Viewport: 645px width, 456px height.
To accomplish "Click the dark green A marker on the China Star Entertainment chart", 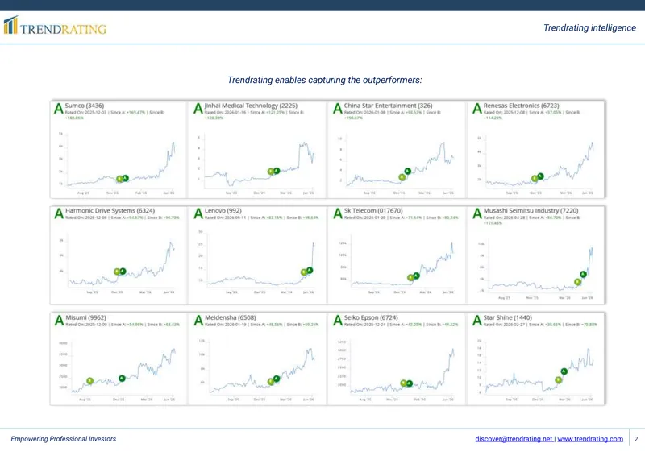I will point(408,171).
